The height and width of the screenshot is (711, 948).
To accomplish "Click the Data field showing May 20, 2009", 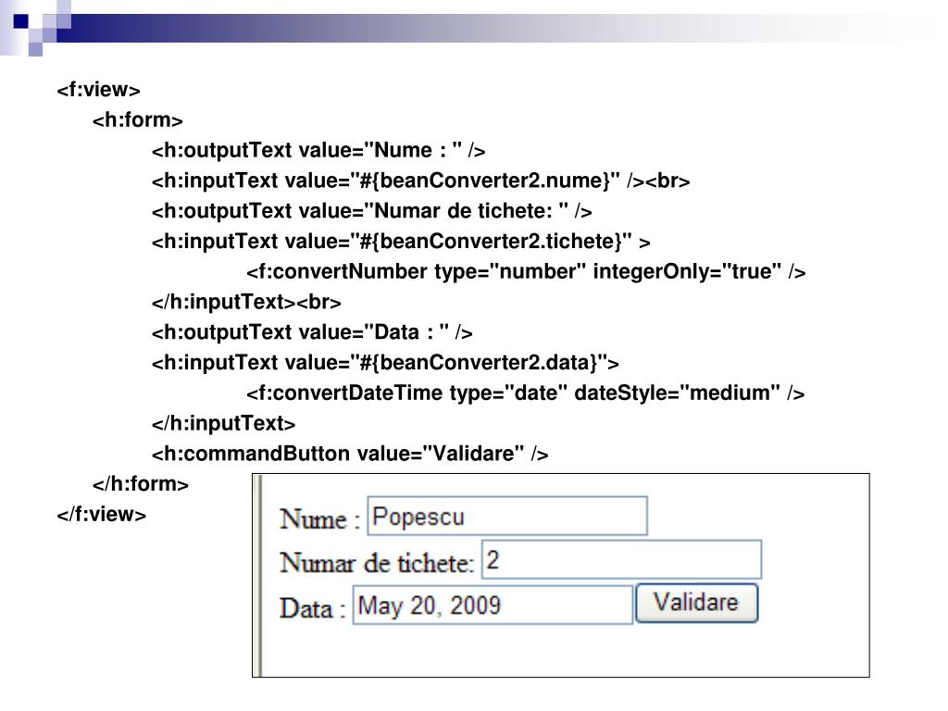I will (x=493, y=605).
